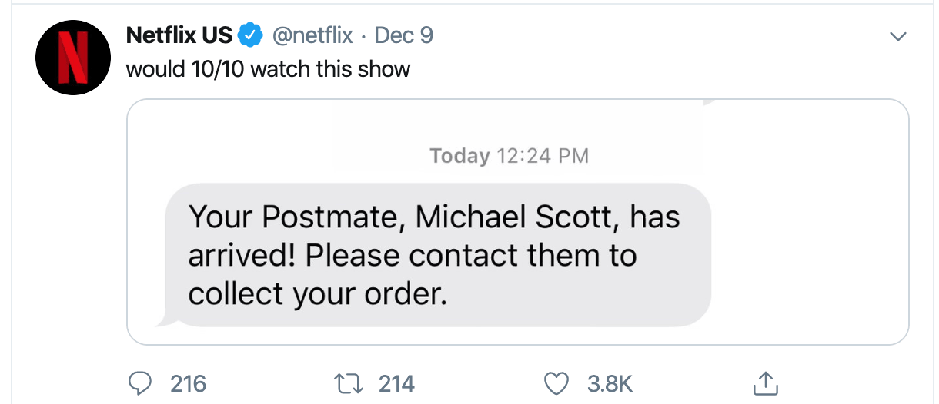Image resolution: width=939 pixels, height=404 pixels.
Task: Open the Netflix US display name
Action: pos(179,35)
